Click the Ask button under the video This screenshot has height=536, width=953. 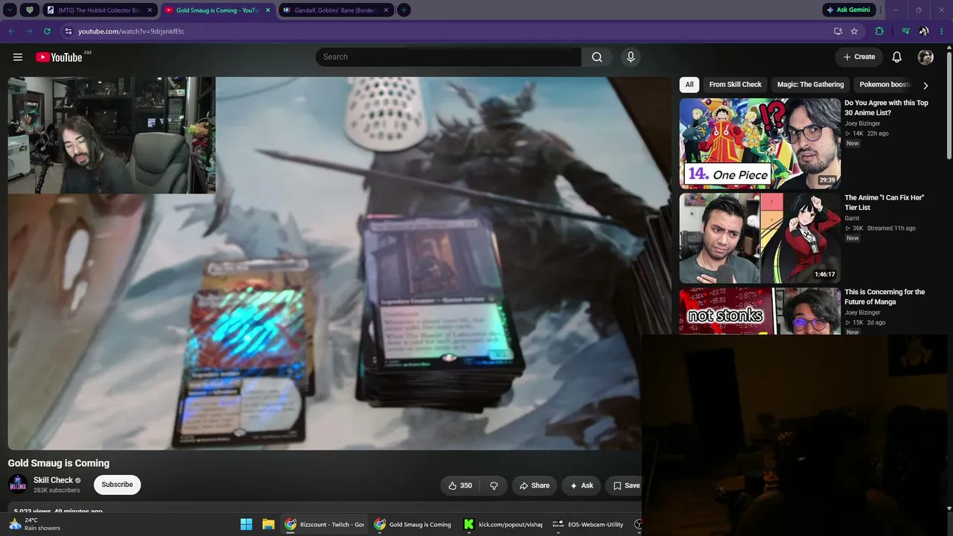pyautogui.click(x=581, y=485)
